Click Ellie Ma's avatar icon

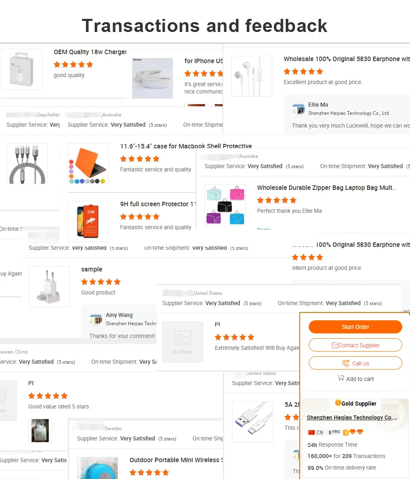tap(298, 109)
